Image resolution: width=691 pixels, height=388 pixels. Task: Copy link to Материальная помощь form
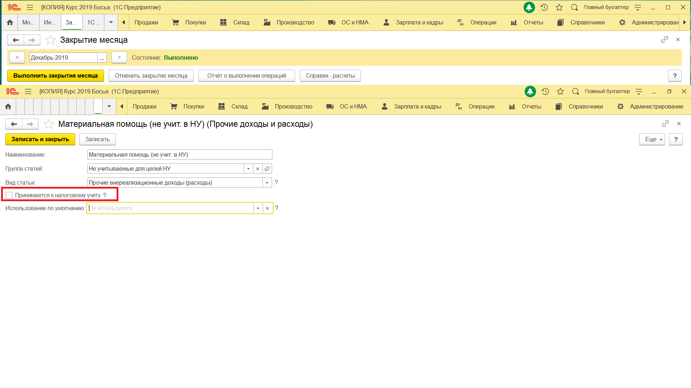pyautogui.click(x=665, y=124)
